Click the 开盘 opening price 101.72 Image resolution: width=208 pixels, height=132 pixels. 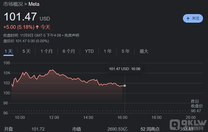click(x=38, y=129)
